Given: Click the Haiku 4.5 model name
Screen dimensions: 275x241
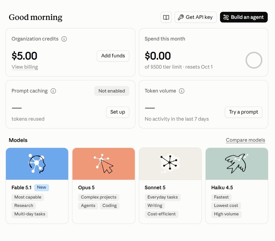Looking at the screenshot, I should 222,188.
